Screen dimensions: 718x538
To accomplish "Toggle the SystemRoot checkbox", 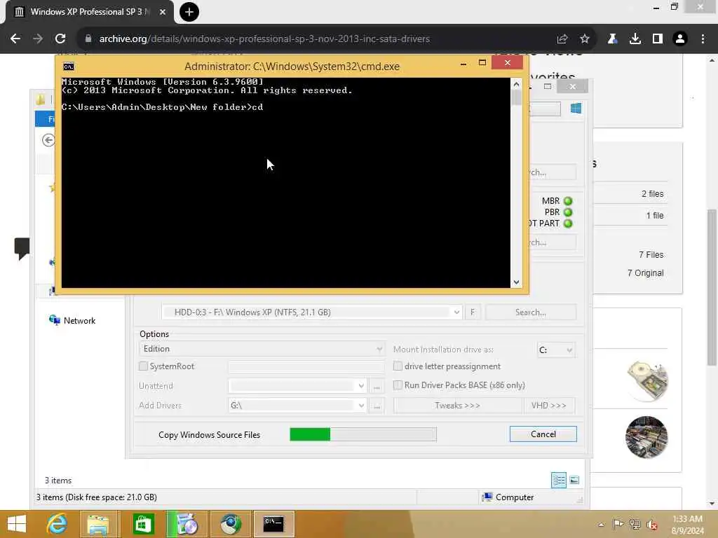I will 143,366.
